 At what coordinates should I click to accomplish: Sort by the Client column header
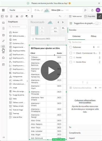click(33, 53)
